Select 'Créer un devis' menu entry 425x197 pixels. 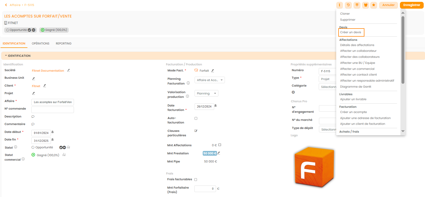pos(351,32)
